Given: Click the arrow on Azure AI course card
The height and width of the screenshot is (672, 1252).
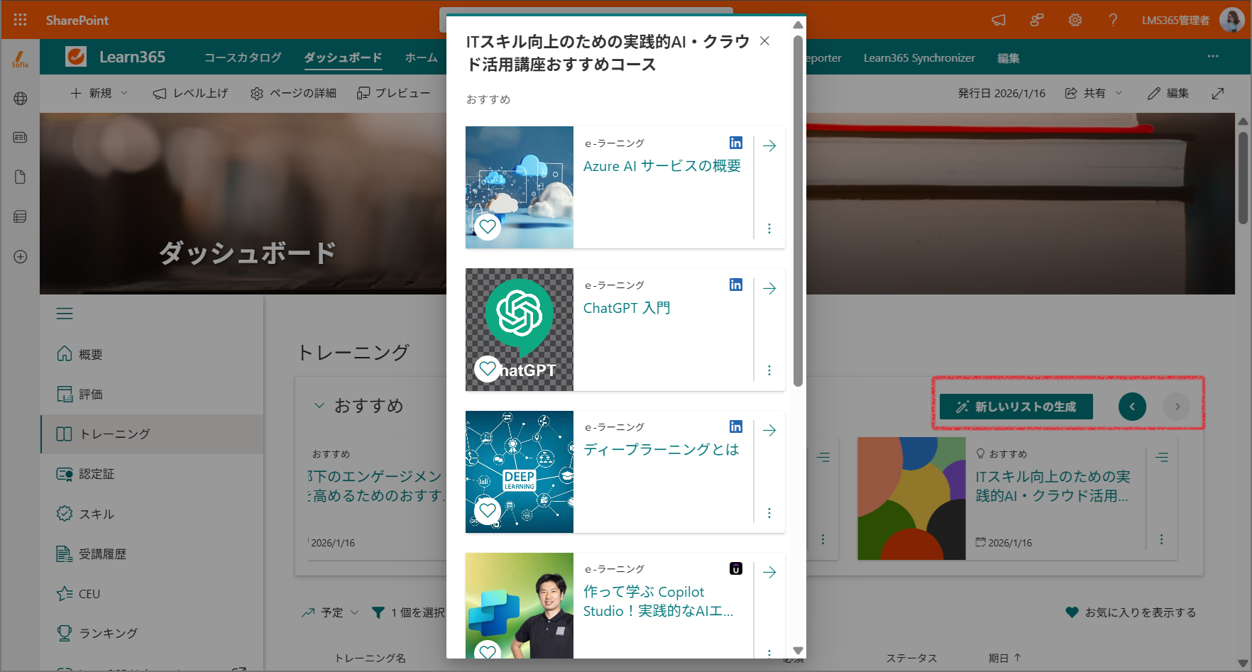Looking at the screenshot, I should 769,146.
